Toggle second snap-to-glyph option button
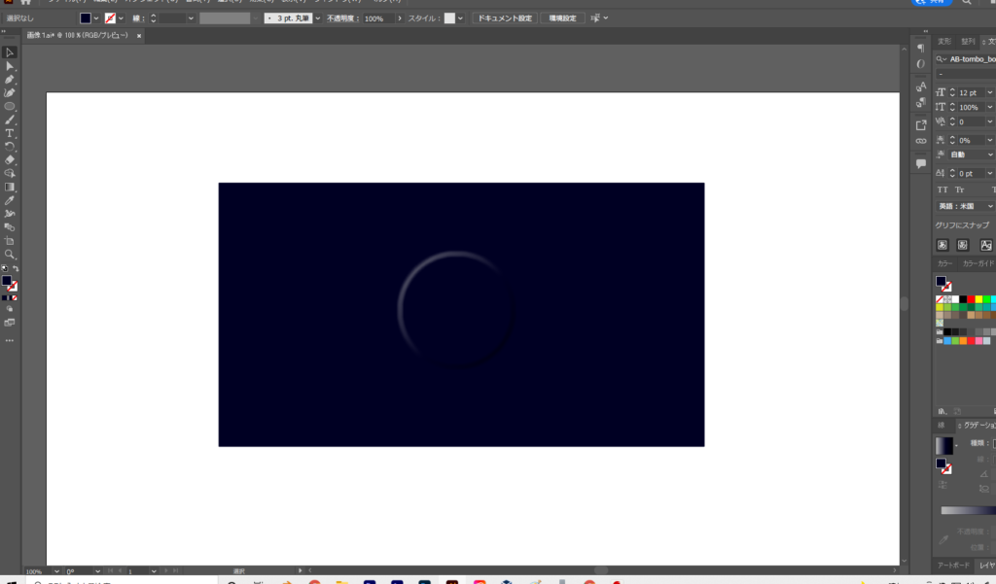 [x=963, y=245]
